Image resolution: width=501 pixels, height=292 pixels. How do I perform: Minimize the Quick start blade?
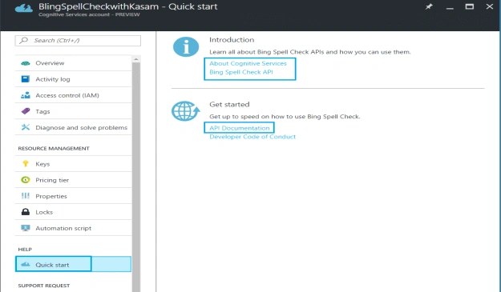[450, 8]
